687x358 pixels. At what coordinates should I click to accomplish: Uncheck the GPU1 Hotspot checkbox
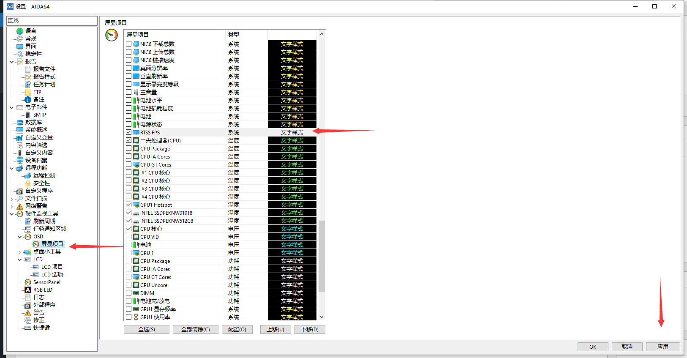pyautogui.click(x=129, y=205)
